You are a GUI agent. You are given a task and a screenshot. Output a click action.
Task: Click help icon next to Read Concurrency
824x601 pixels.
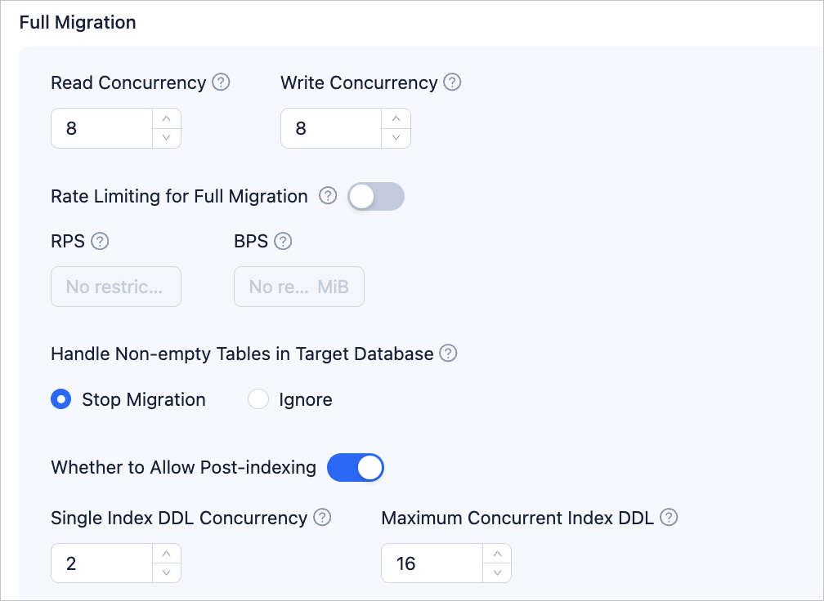coord(221,82)
